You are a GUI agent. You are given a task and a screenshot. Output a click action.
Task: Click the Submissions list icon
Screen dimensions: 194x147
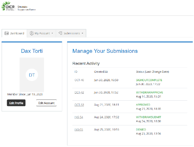(x=60, y=33)
